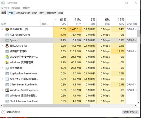Switch to the 用户 tab
This screenshot has width=141, height=118.
pyautogui.click(x=42, y=13)
